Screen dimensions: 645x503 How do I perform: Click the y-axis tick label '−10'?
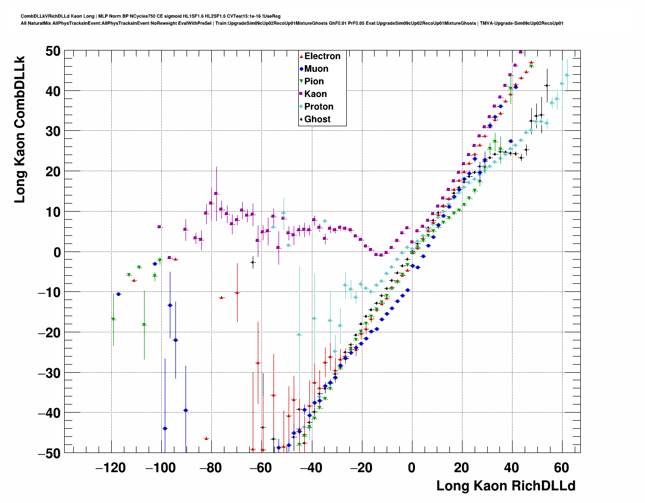[49, 292]
